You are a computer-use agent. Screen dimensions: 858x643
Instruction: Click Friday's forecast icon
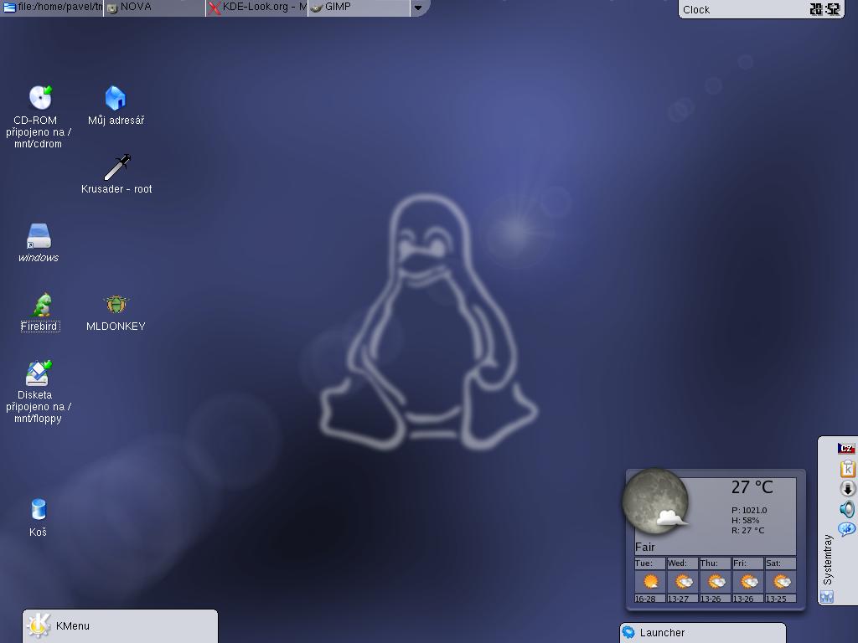(749, 581)
